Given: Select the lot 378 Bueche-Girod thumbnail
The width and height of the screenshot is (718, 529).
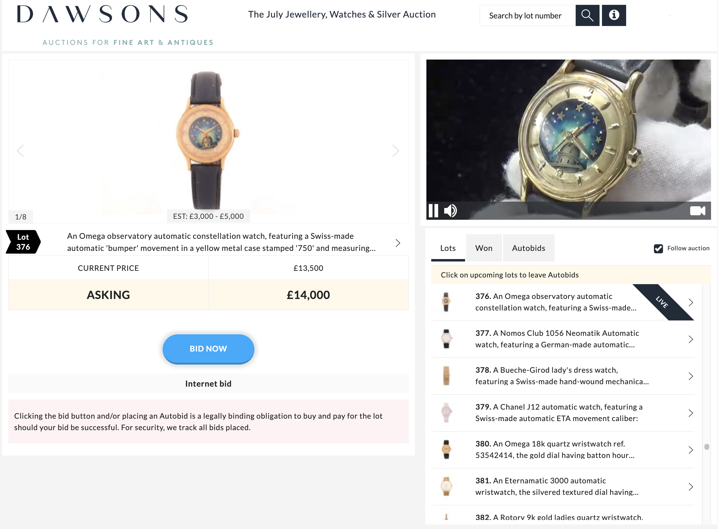Looking at the screenshot, I should 446,376.
